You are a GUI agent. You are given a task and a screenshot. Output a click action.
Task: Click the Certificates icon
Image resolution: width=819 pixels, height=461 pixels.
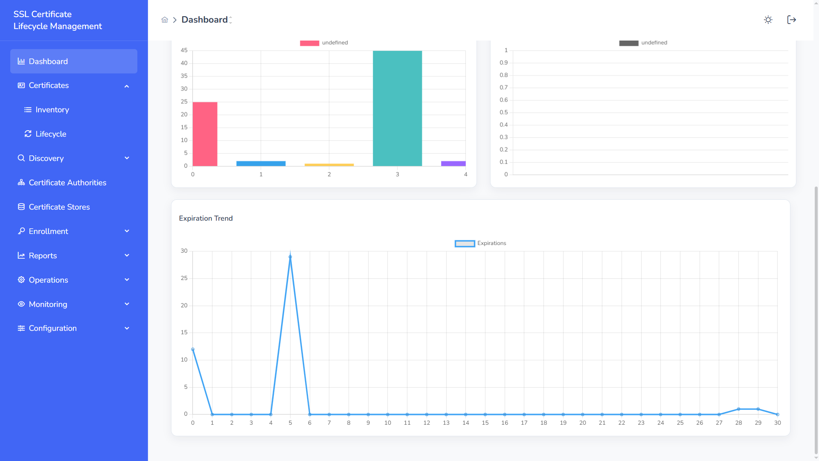(x=21, y=85)
